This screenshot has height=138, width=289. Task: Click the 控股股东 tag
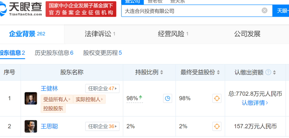(53, 108)
